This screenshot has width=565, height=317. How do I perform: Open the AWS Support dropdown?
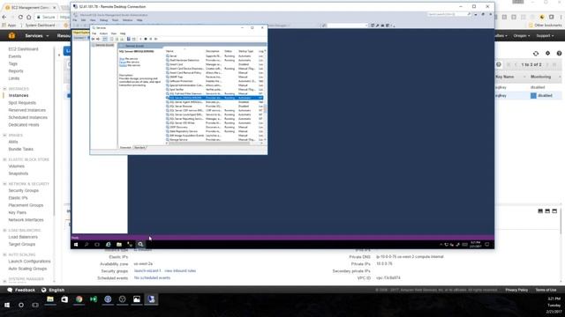tap(545, 35)
